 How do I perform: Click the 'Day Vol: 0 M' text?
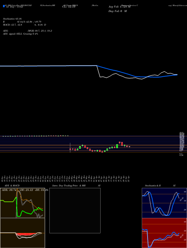point(117,11)
